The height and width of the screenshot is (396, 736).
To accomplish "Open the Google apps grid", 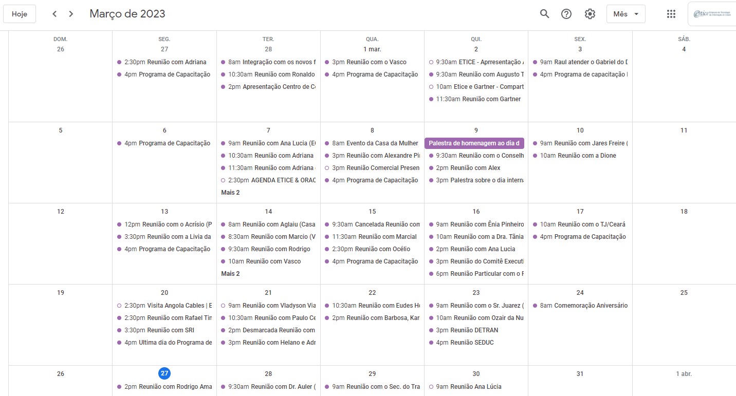I will click(x=671, y=14).
